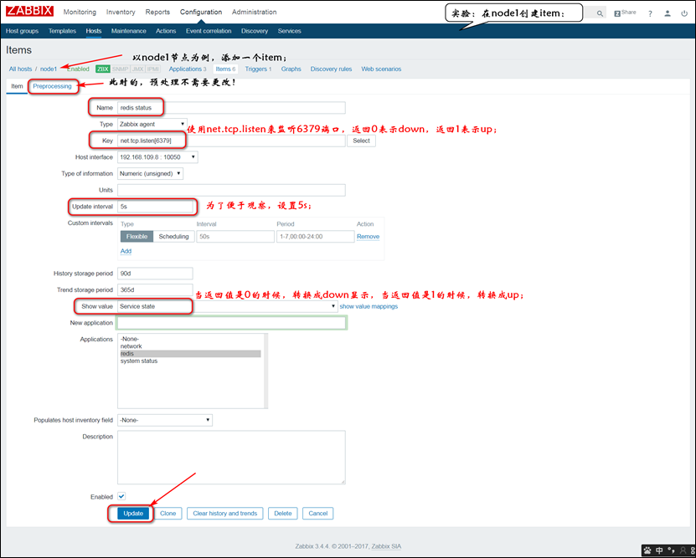Click the Delete button
This screenshot has height=558, width=696.
click(283, 513)
